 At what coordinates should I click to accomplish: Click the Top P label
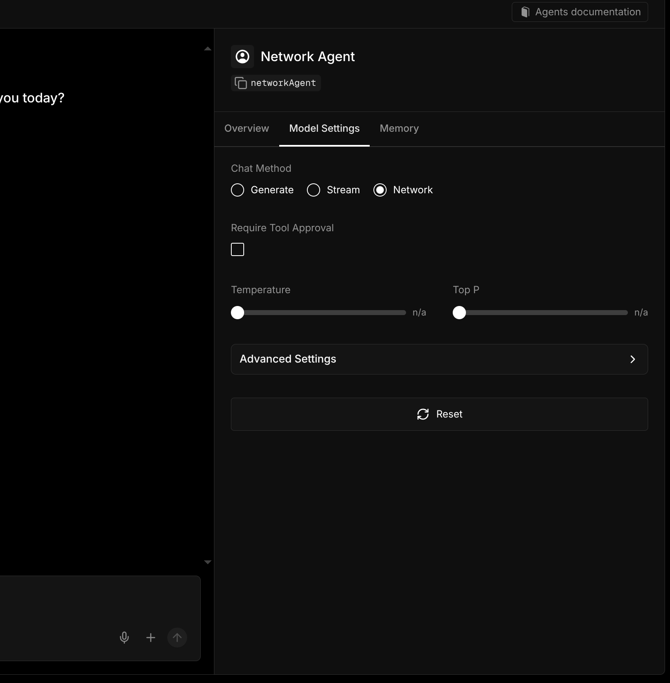(x=466, y=290)
